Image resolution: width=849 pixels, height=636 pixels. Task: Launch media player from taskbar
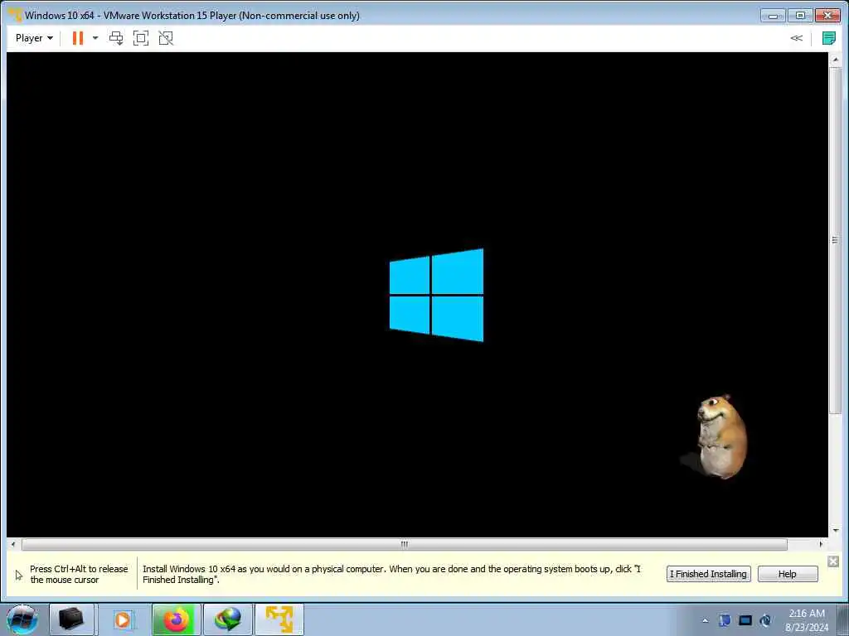(x=123, y=619)
